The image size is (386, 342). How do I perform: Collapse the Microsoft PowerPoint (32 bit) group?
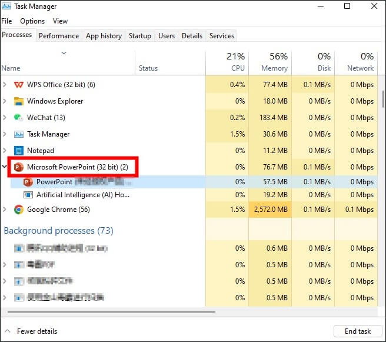pyautogui.click(x=4, y=167)
